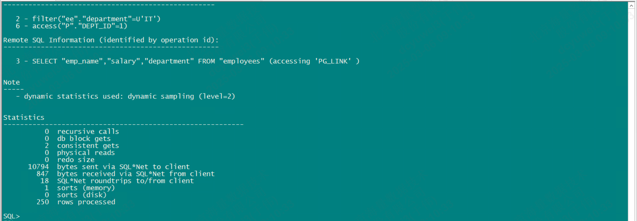The width and height of the screenshot is (637, 221).
Task: Click the 'Statistics' section heading
Action: [x=24, y=118]
